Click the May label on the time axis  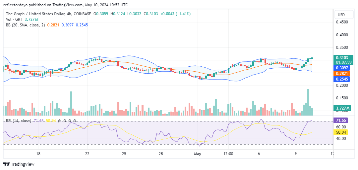tap(198, 154)
